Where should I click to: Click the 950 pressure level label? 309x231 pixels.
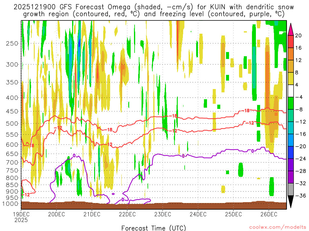[x=12, y=198]
